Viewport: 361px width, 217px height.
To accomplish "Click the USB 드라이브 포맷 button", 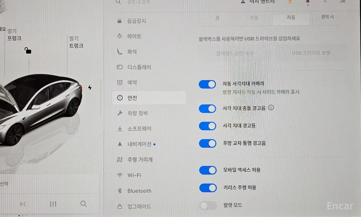I will click(311, 53).
